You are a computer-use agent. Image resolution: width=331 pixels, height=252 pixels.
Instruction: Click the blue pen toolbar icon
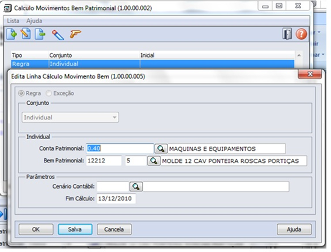point(58,34)
